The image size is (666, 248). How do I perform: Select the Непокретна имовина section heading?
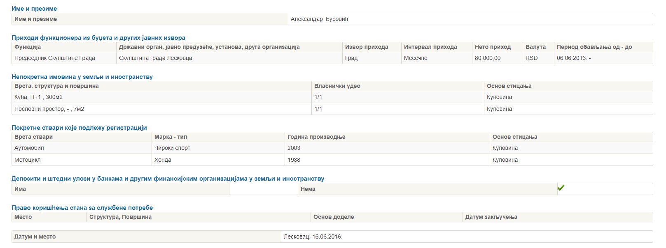82,77
